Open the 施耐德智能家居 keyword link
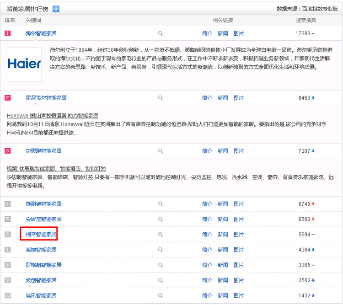The image size is (343, 305). (43, 203)
